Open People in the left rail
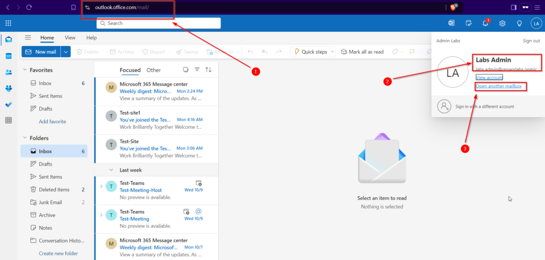Image resolution: width=545 pixels, height=260 pixels. [x=9, y=72]
